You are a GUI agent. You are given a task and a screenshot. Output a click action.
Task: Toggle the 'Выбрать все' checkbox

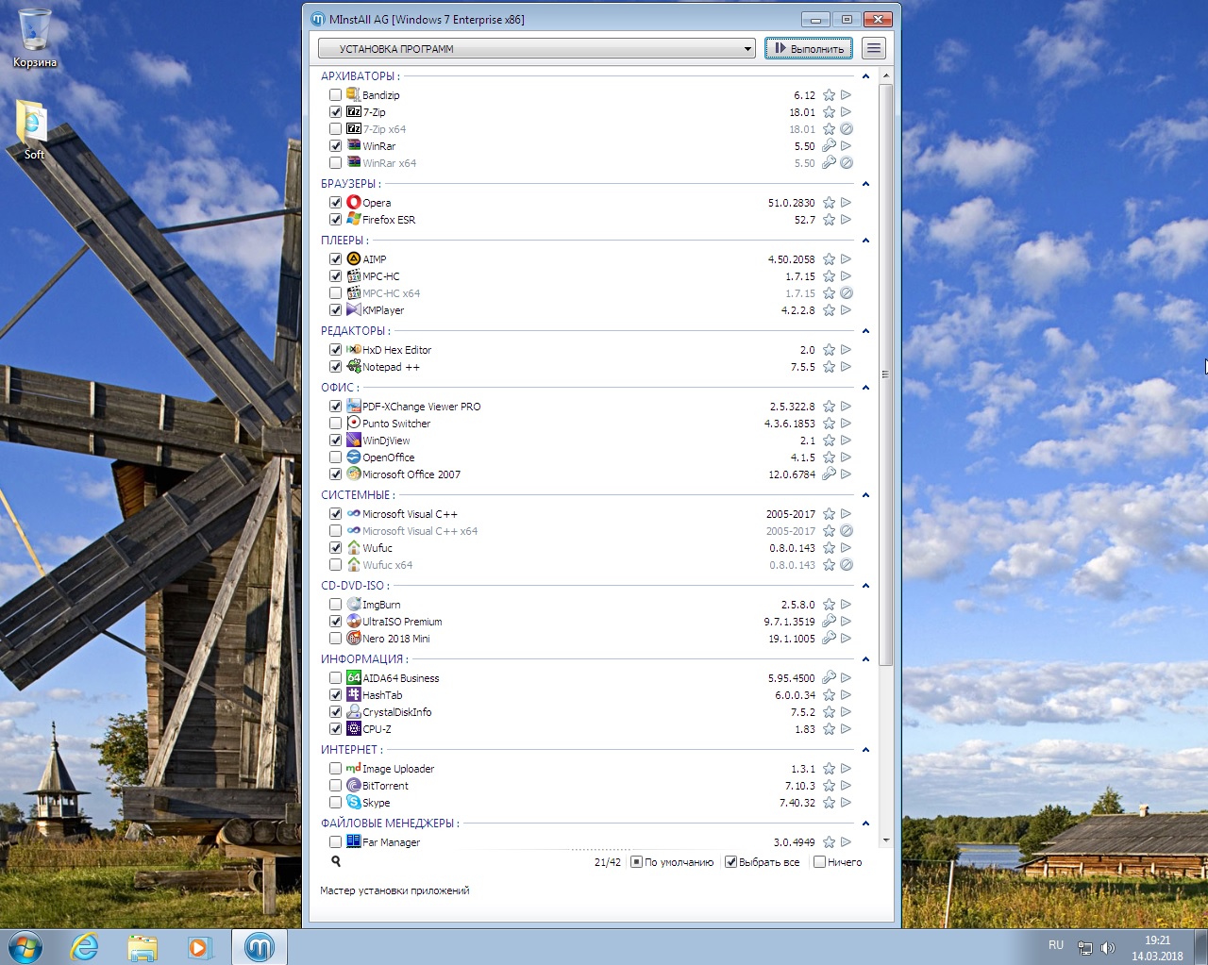coord(730,862)
